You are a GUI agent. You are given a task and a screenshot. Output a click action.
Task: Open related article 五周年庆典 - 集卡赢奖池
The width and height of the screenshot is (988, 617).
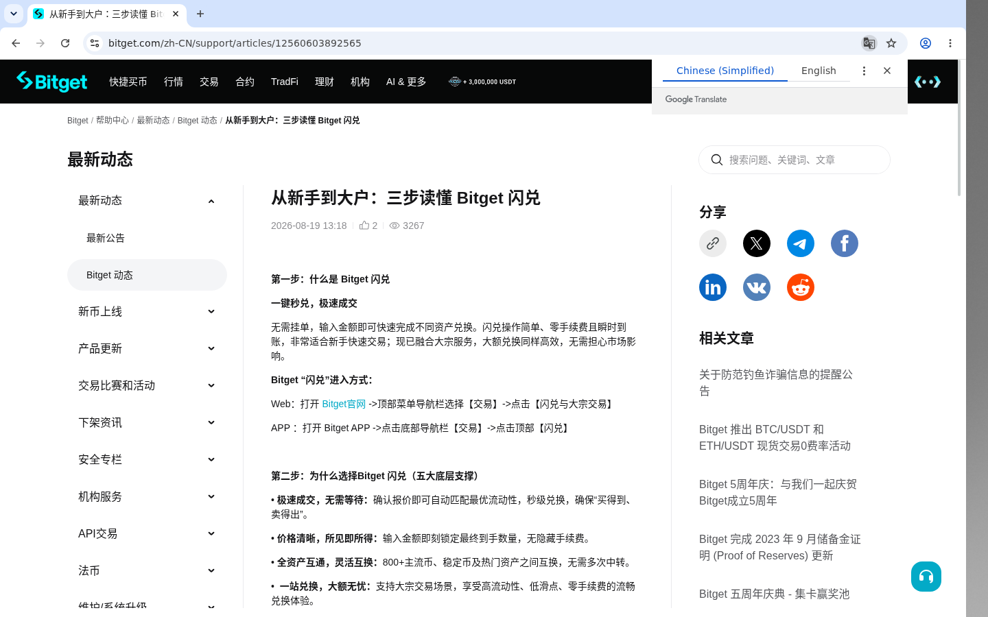click(774, 594)
